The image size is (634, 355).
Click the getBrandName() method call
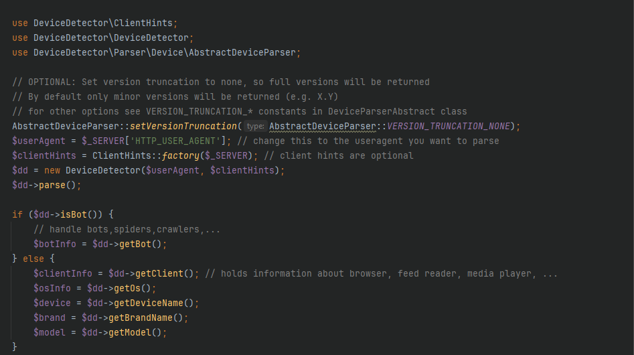(x=149, y=317)
